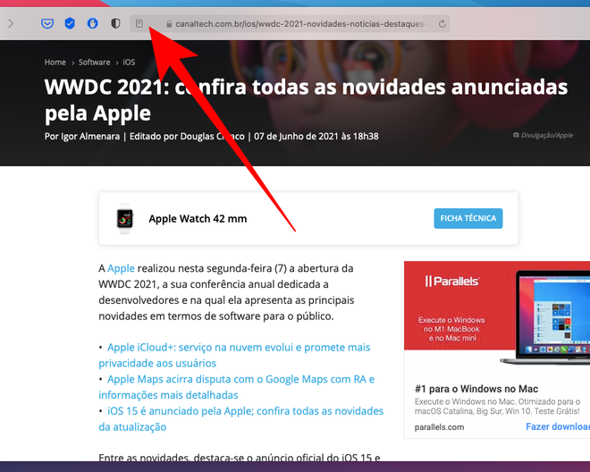Click '#1 para o Windows no Mac' ad title

click(476, 389)
